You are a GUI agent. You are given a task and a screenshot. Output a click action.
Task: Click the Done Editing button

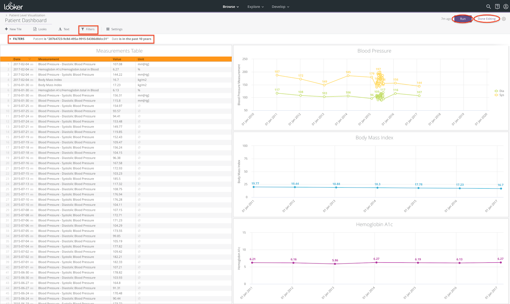click(x=486, y=19)
